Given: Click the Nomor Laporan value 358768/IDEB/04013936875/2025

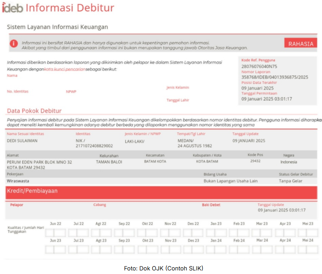Looking at the screenshot, I should pyautogui.click(x=275, y=77).
